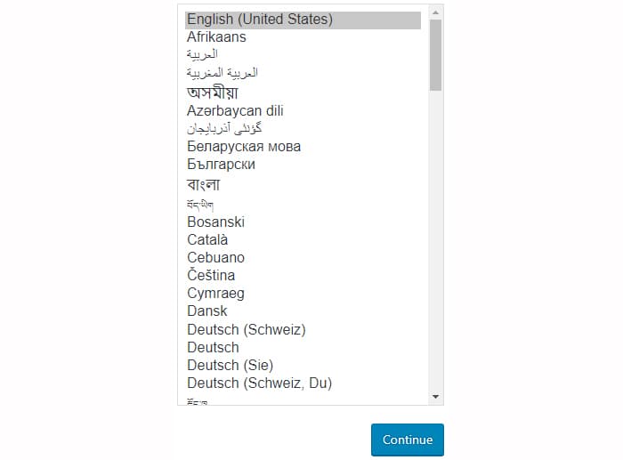This screenshot has height=460, width=623.
Task: Select Deutsch (Schweiz, Du) option
Action: click(x=303, y=383)
